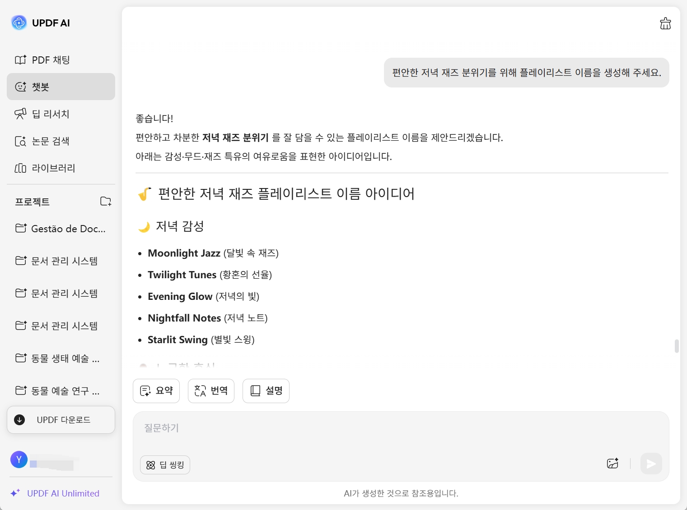Click the download arrow icon
687x510 pixels.
pyautogui.click(x=19, y=420)
